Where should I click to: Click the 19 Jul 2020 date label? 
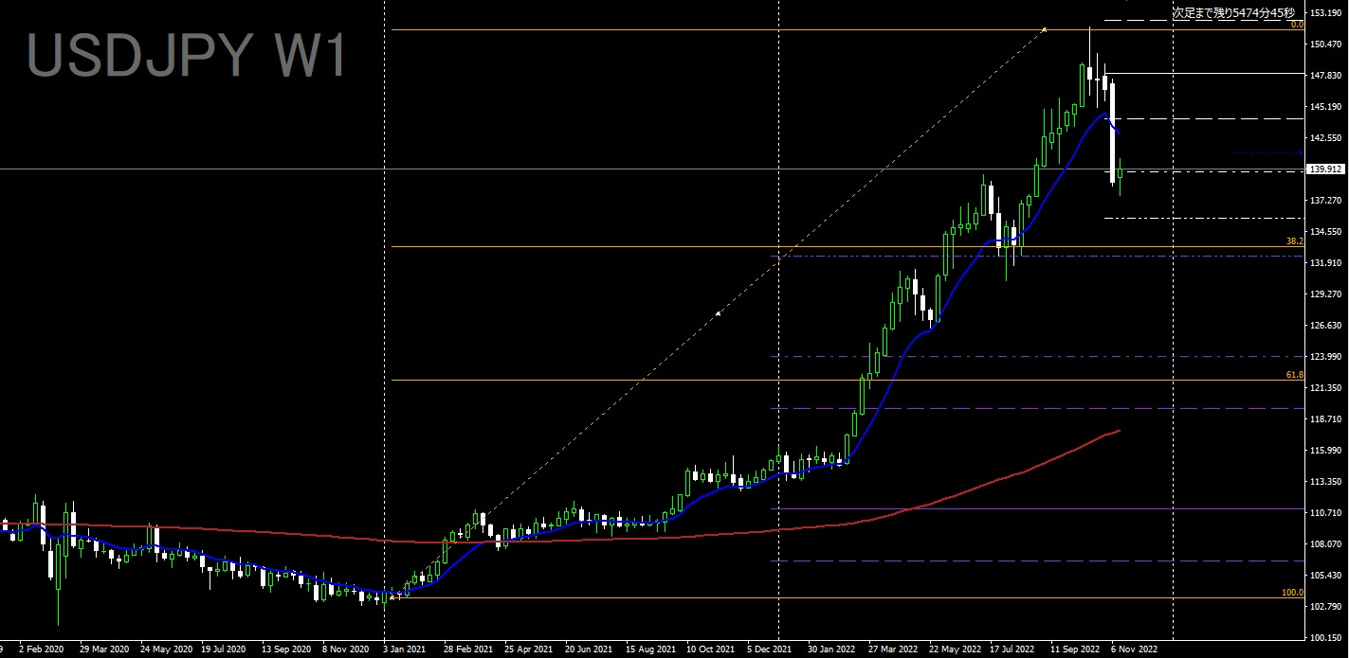click(x=225, y=650)
